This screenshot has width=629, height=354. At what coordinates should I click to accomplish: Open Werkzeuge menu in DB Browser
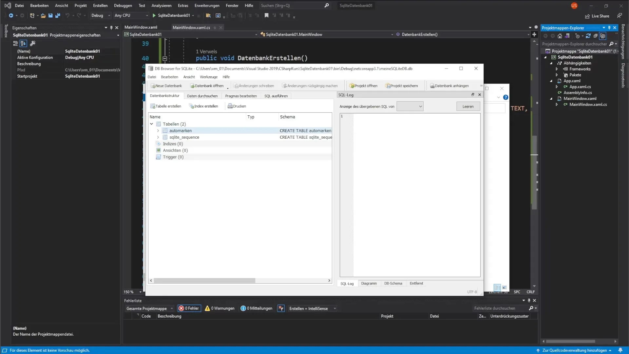pos(209,77)
